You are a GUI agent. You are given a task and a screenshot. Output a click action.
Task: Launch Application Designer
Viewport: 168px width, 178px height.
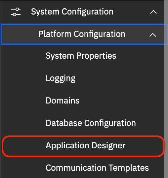click(x=86, y=145)
